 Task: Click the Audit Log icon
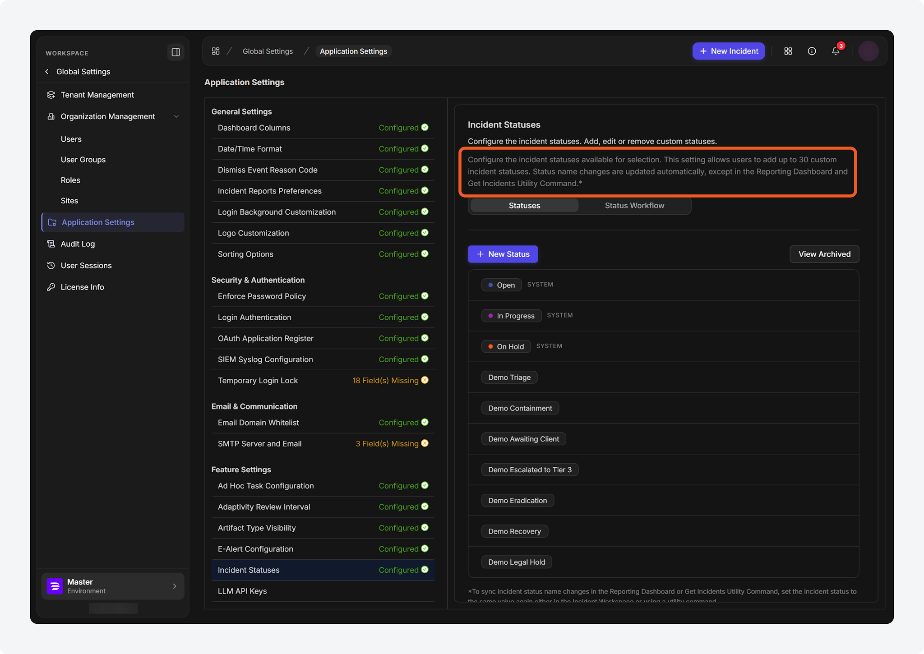51,244
